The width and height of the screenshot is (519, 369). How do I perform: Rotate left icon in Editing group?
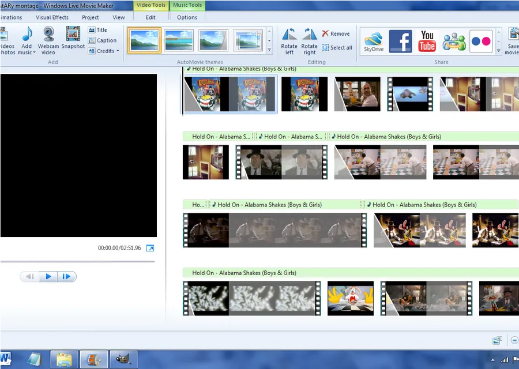click(289, 34)
